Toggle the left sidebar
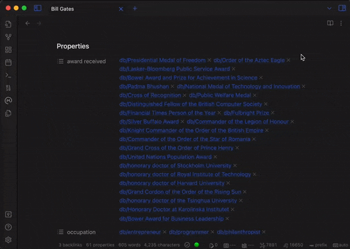This screenshot has height=249, width=350. (x=37, y=8)
